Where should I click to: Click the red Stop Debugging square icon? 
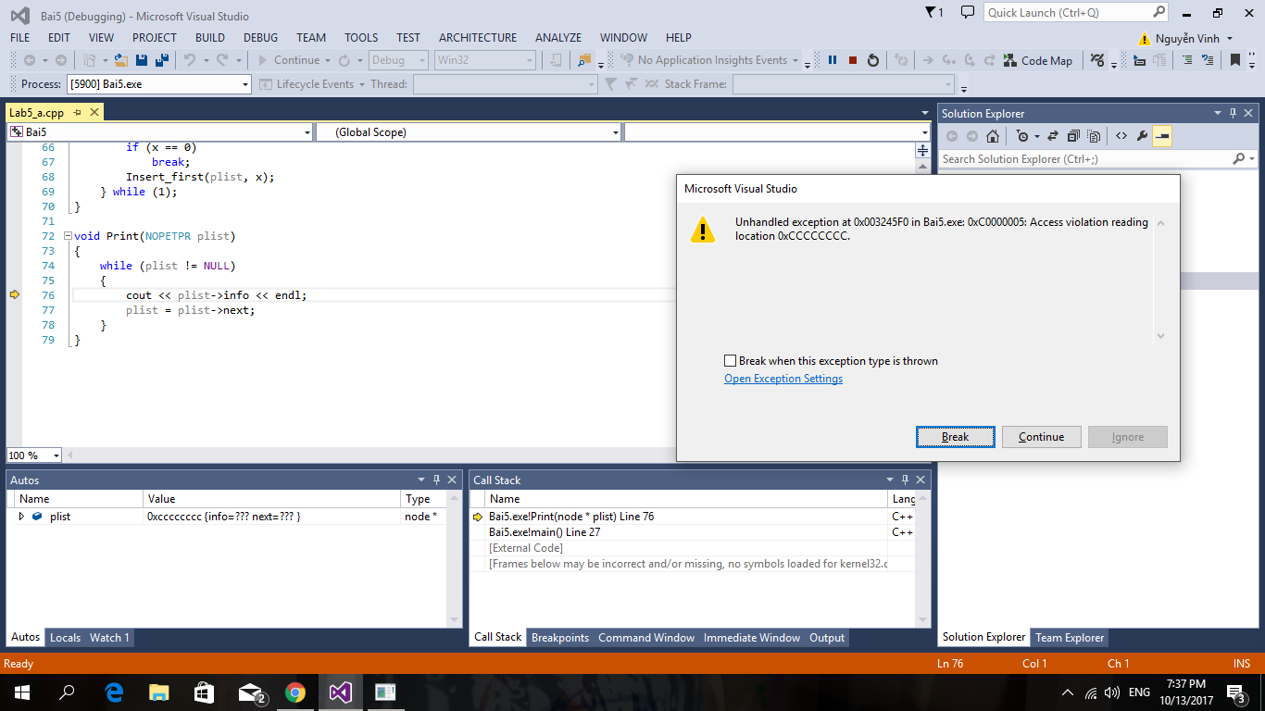point(852,60)
